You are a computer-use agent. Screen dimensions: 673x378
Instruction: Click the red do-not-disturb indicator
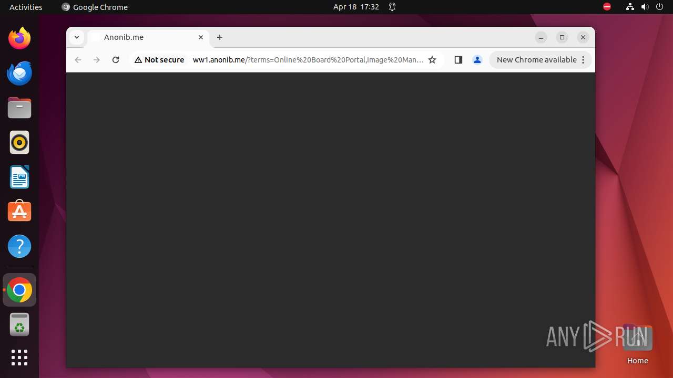click(x=607, y=7)
